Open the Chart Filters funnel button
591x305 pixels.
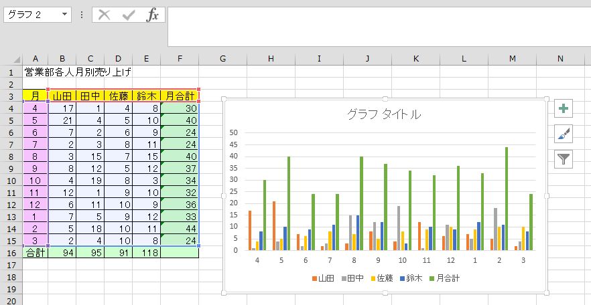pos(564,159)
